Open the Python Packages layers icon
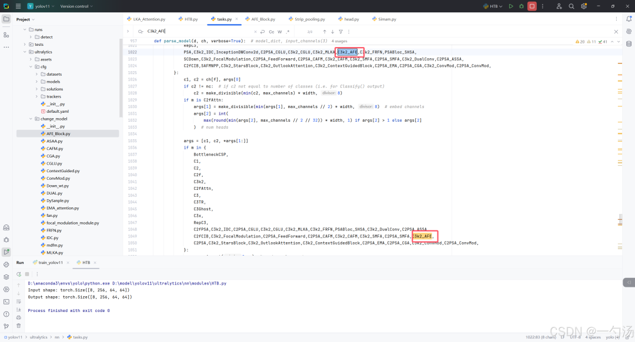Screen dimensions: 635x342 pos(6,277)
